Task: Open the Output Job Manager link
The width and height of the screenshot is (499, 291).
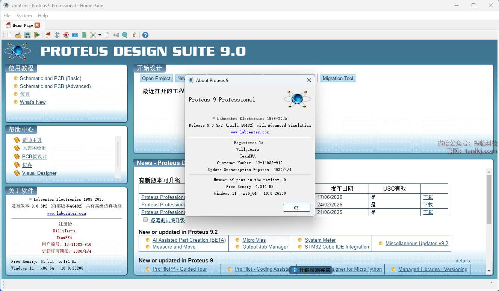Action: pos(265,247)
